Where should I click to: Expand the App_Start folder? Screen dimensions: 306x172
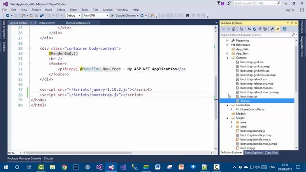click(227, 54)
